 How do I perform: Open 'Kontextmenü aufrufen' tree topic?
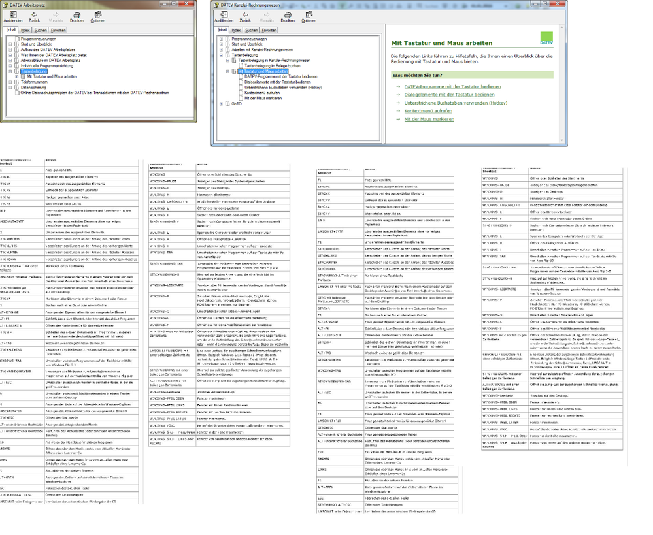pos(262,93)
